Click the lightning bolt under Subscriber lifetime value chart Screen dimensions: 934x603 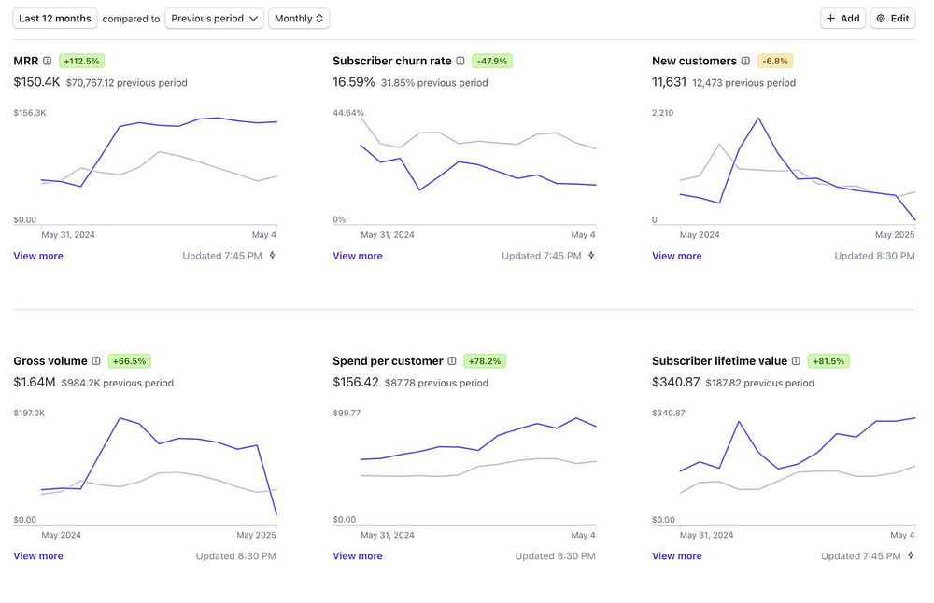[x=911, y=556]
